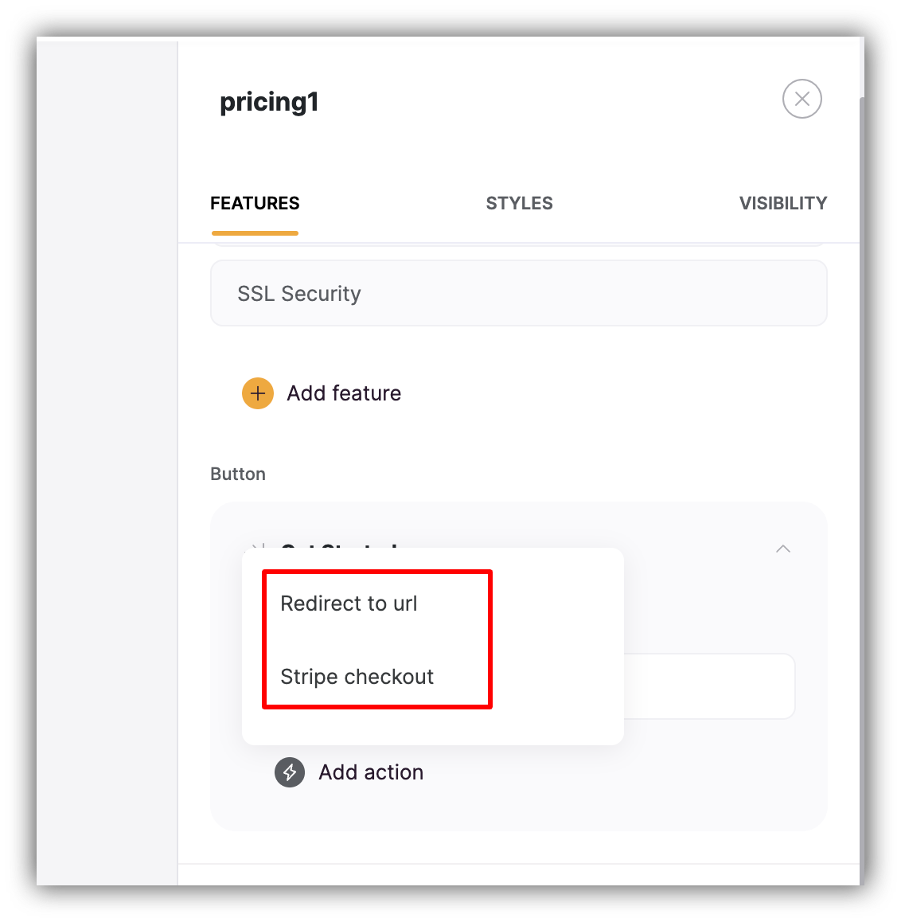Click the pricing1 panel title
Image resolution: width=901 pixels, height=922 pixels.
[269, 102]
